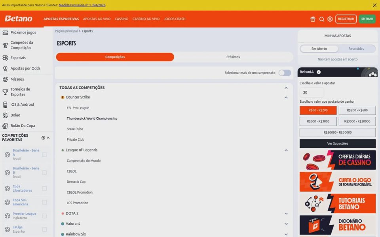Image resolution: width=380 pixels, height=237 pixels.
Task: Open Thunderpick World Championship competition
Action: point(92,118)
